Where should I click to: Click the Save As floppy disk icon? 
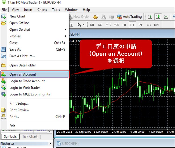[x=3, y=50]
